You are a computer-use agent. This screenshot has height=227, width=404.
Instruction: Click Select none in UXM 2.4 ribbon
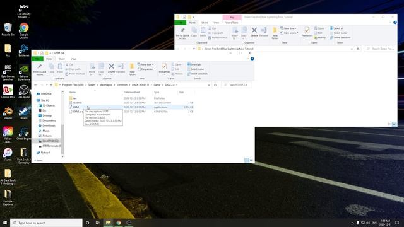click(195, 69)
